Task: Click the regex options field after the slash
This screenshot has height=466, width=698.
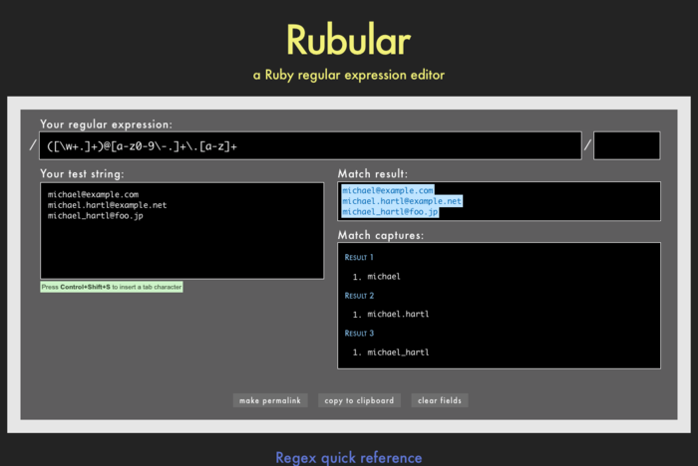Action: tap(626, 145)
